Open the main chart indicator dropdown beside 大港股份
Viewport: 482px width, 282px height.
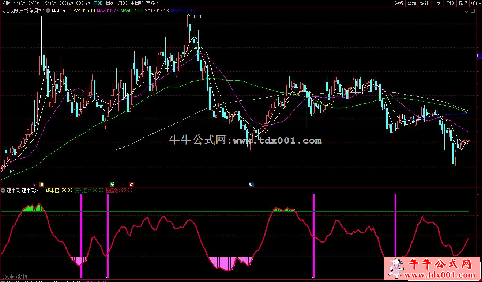[x=48, y=11]
